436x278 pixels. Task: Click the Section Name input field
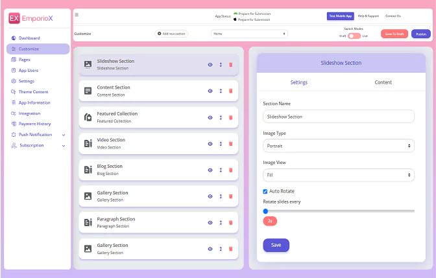(338, 117)
